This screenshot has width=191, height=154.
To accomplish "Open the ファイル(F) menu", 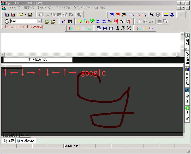I will (x=14, y=8).
